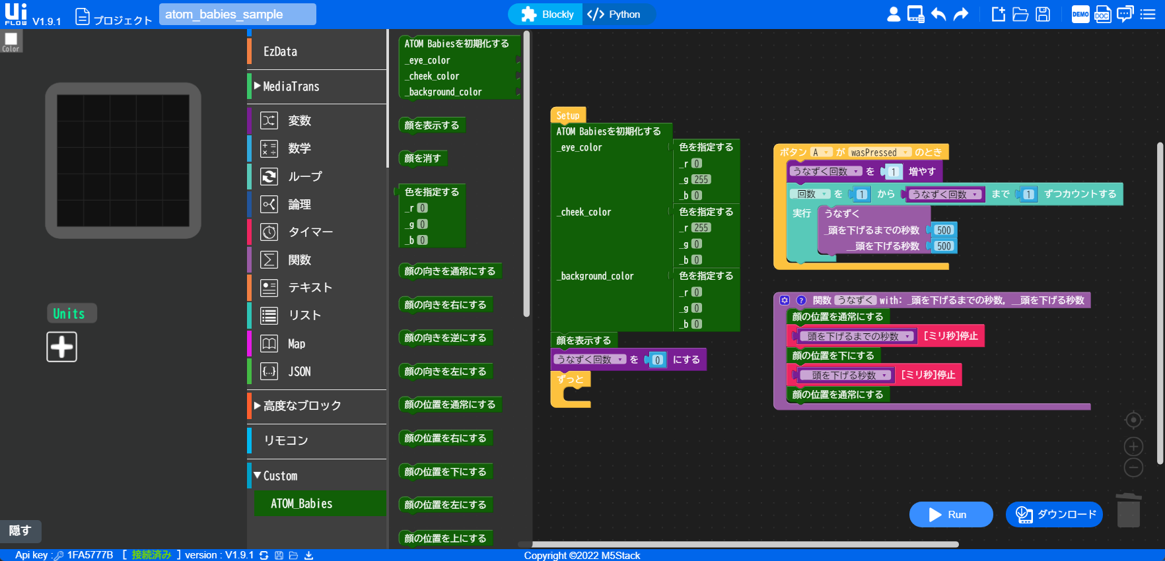Zoom out the Blockly workspace
The width and height of the screenshot is (1165, 561).
click(x=1133, y=467)
